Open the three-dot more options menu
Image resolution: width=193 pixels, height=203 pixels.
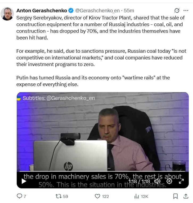click(186, 10)
